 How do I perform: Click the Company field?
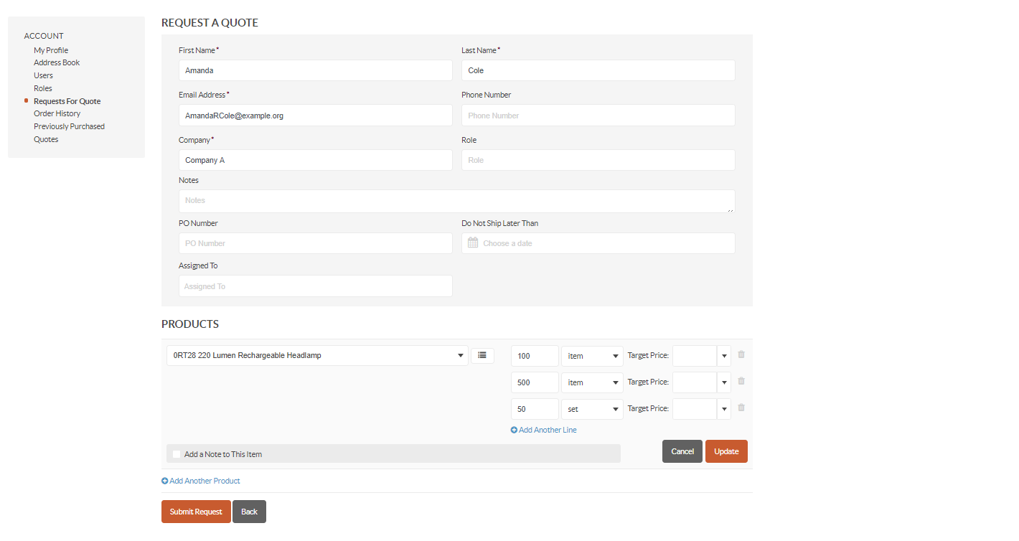pos(316,160)
